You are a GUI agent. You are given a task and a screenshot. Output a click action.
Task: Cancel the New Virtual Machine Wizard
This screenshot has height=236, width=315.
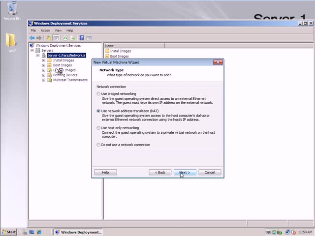[210, 173]
